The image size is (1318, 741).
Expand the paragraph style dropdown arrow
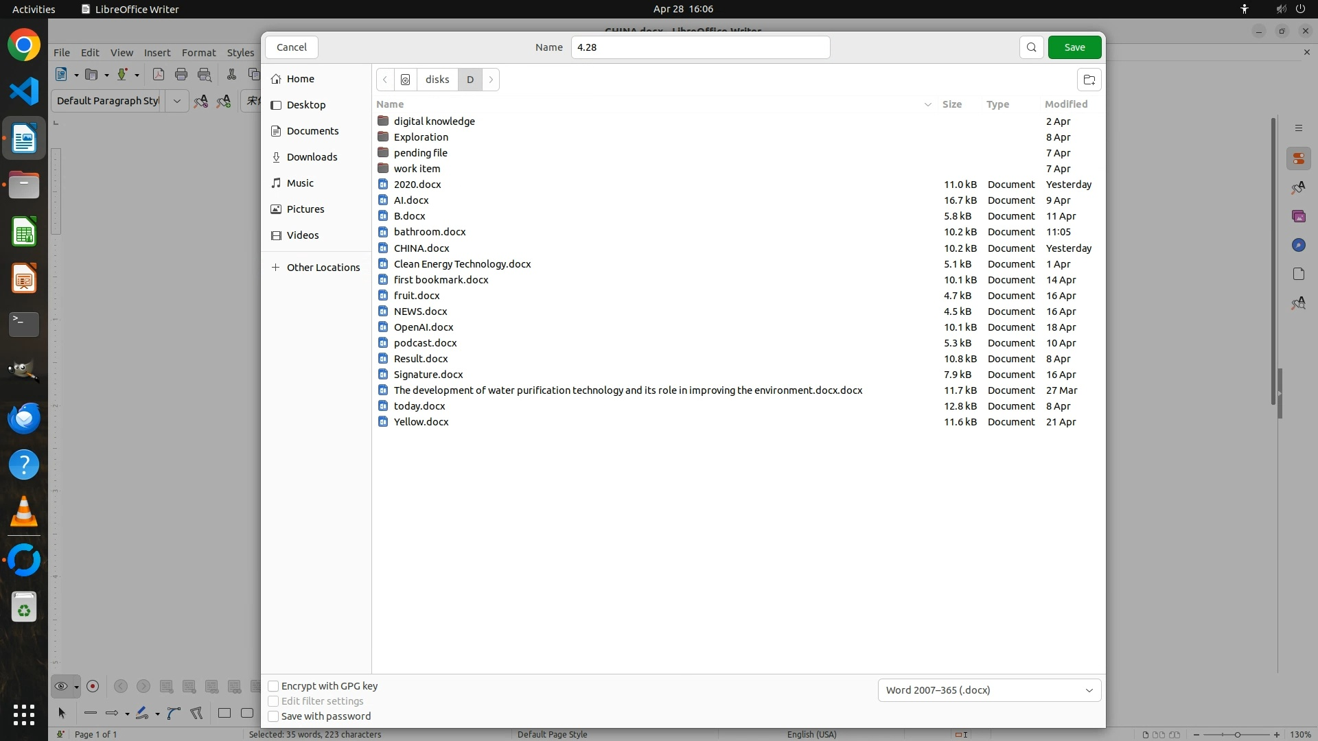(x=176, y=101)
